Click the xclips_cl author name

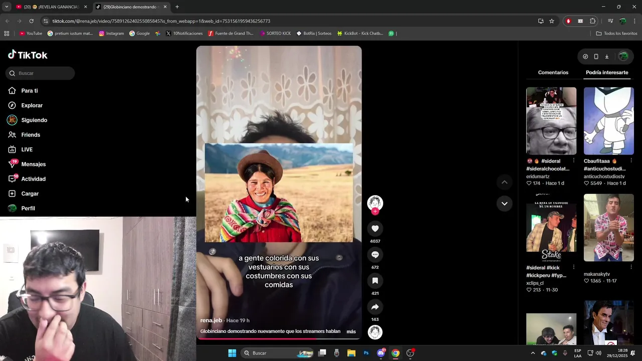pos(535,283)
